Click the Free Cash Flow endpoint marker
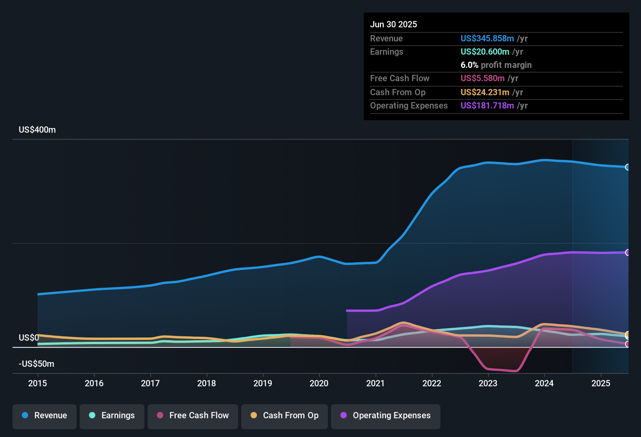This screenshot has height=437, width=641. coord(628,344)
